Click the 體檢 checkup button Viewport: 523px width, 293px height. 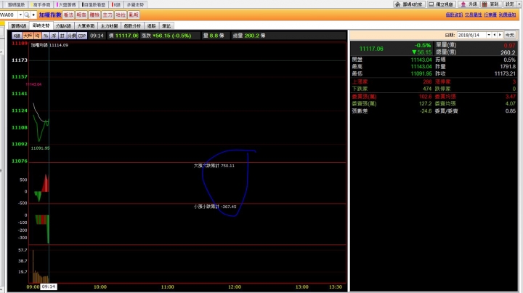[94, 15]
